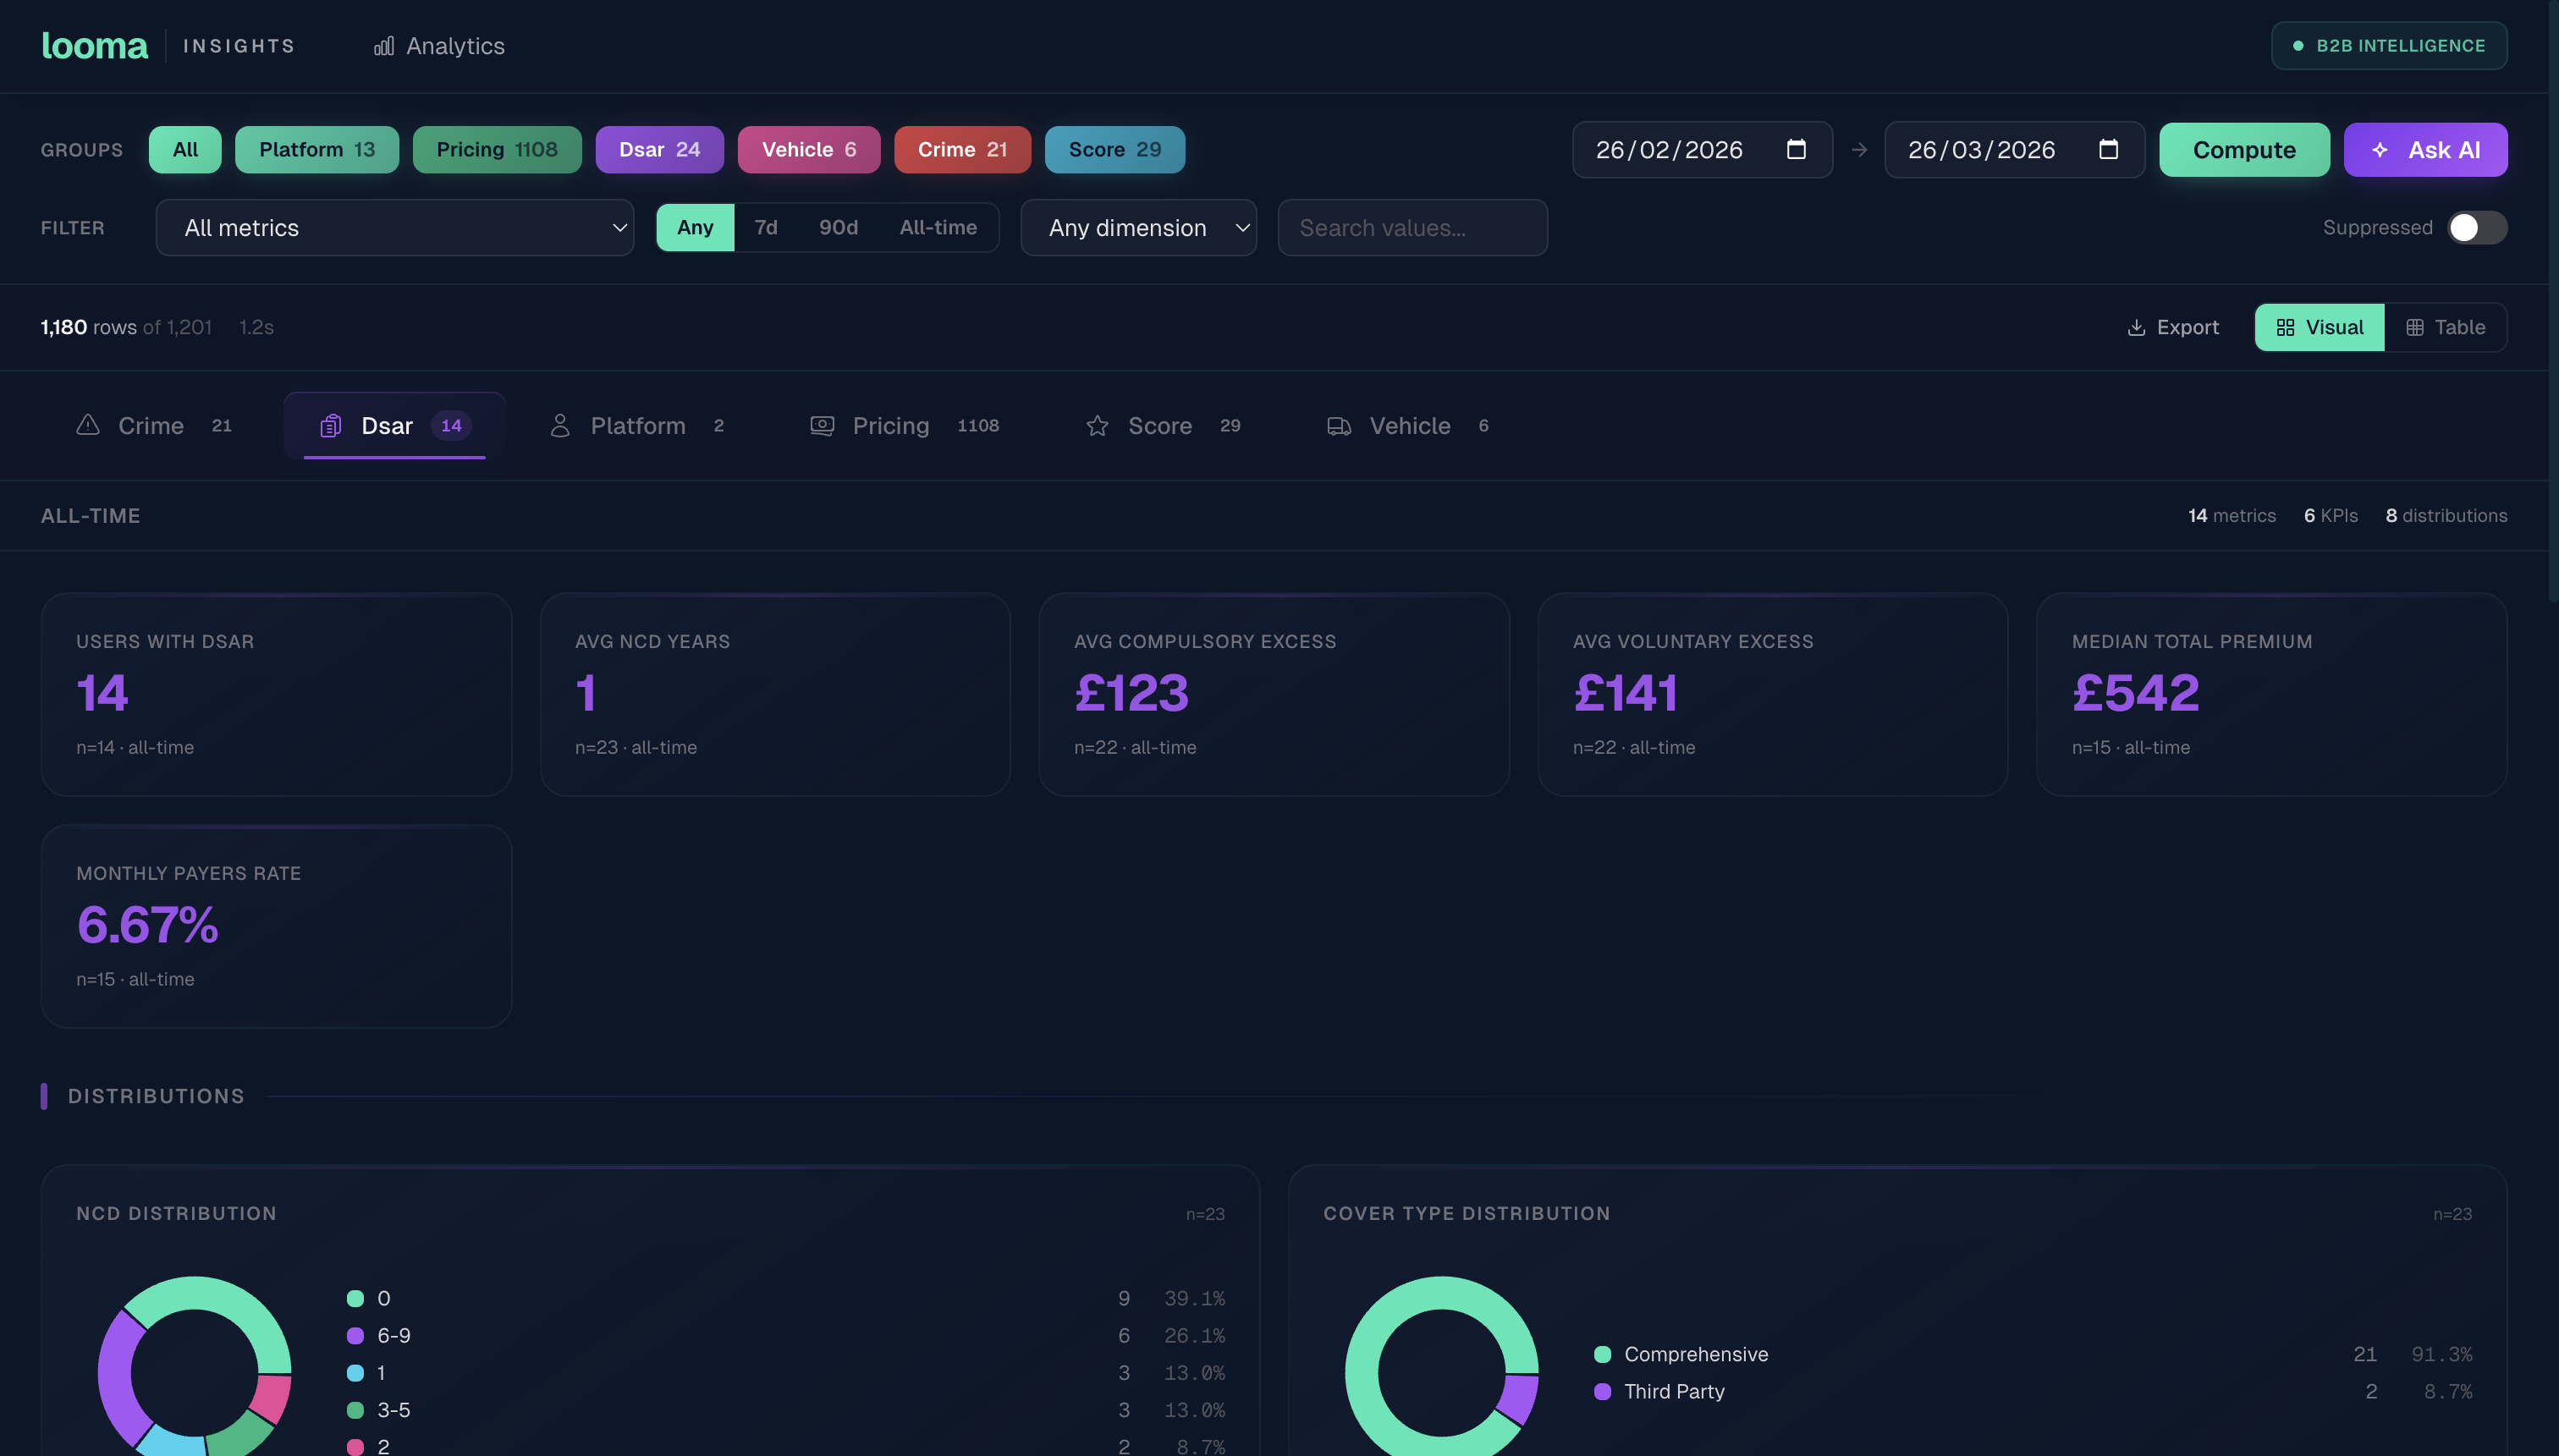Click the Third Party legend swatch
Screen dimensions: 2559x1456
click(1603, 1391)
